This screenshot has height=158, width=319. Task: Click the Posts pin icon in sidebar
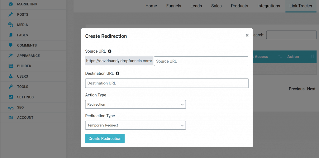[11, 15]
